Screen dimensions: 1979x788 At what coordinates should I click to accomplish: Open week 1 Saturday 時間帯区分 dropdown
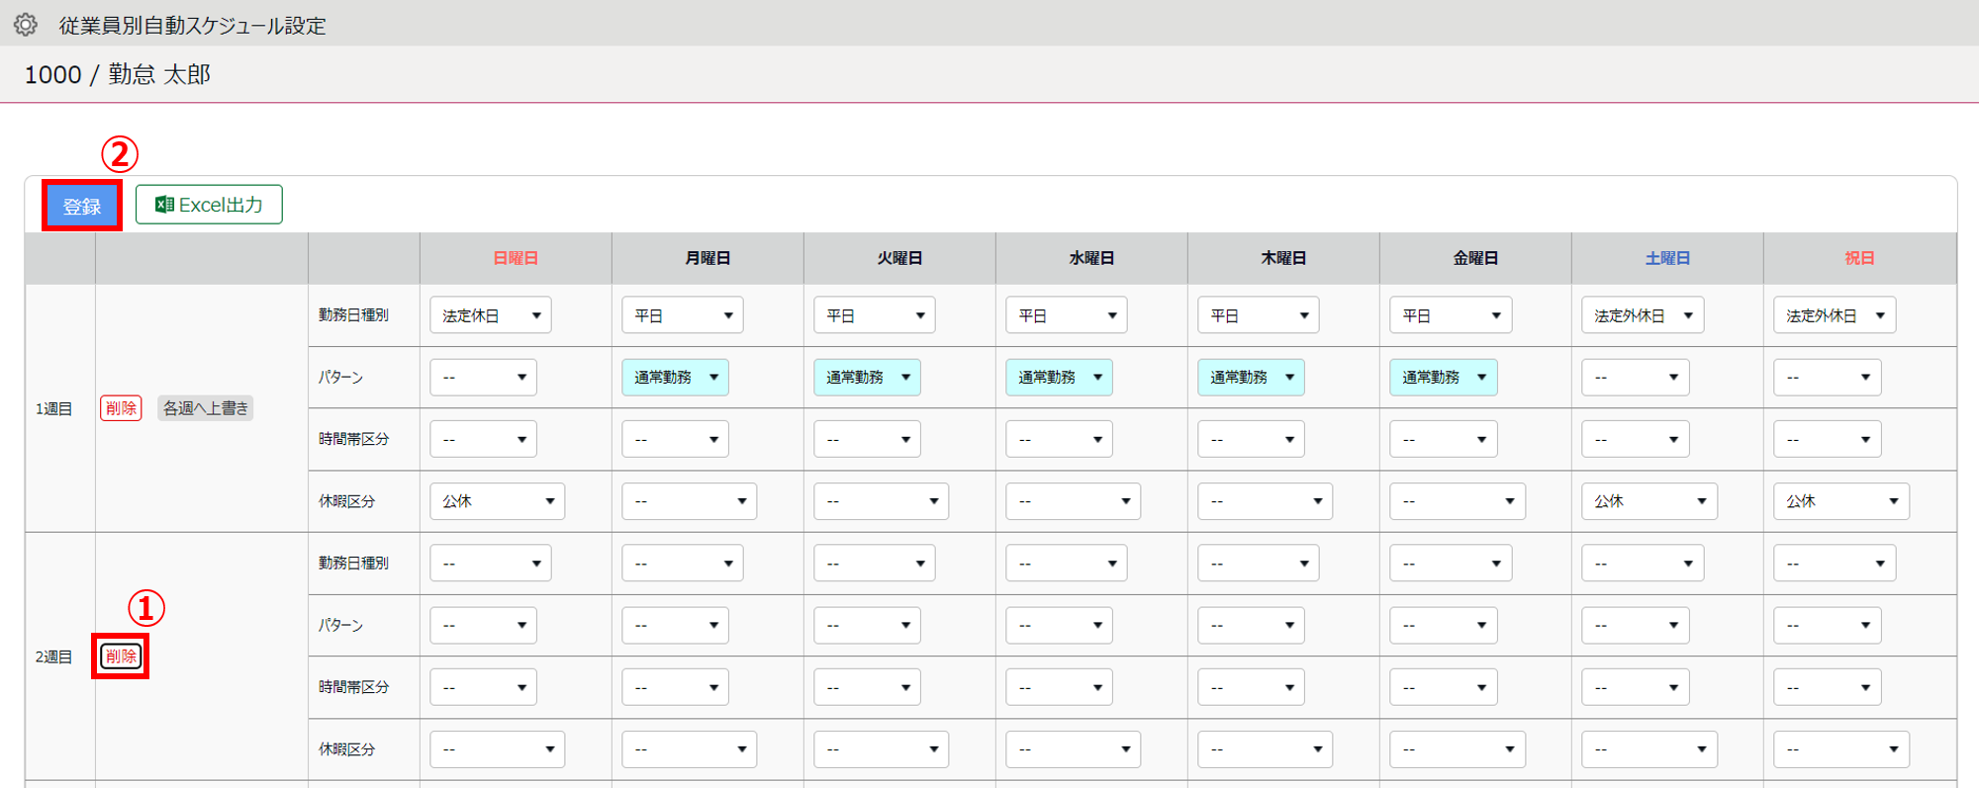pos(1635,439)
